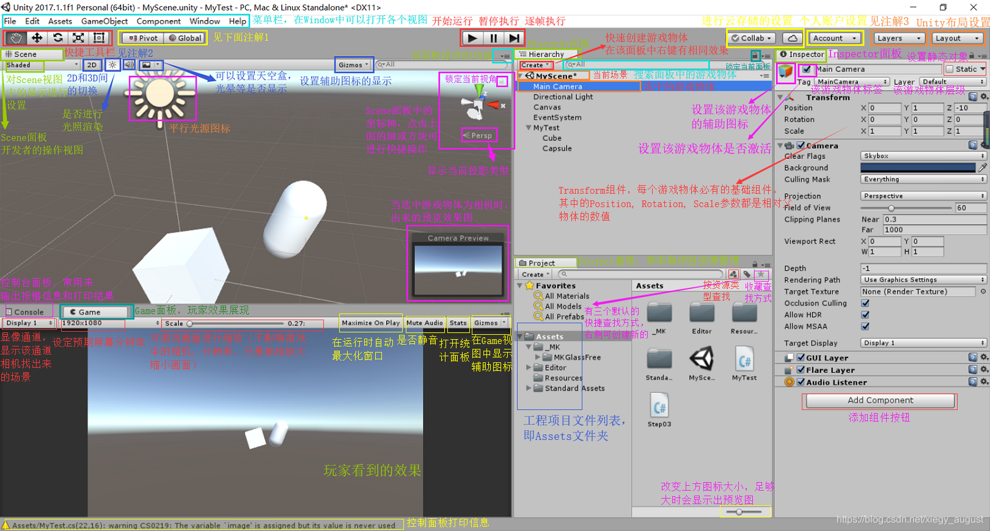
Task: Open Transform component help icon
Action: click(x=973, y=97)
